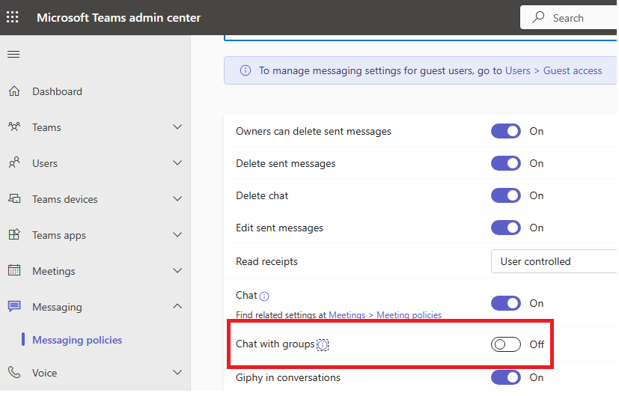Toggle Giphy in conversations switch

[x=506, y=377]
